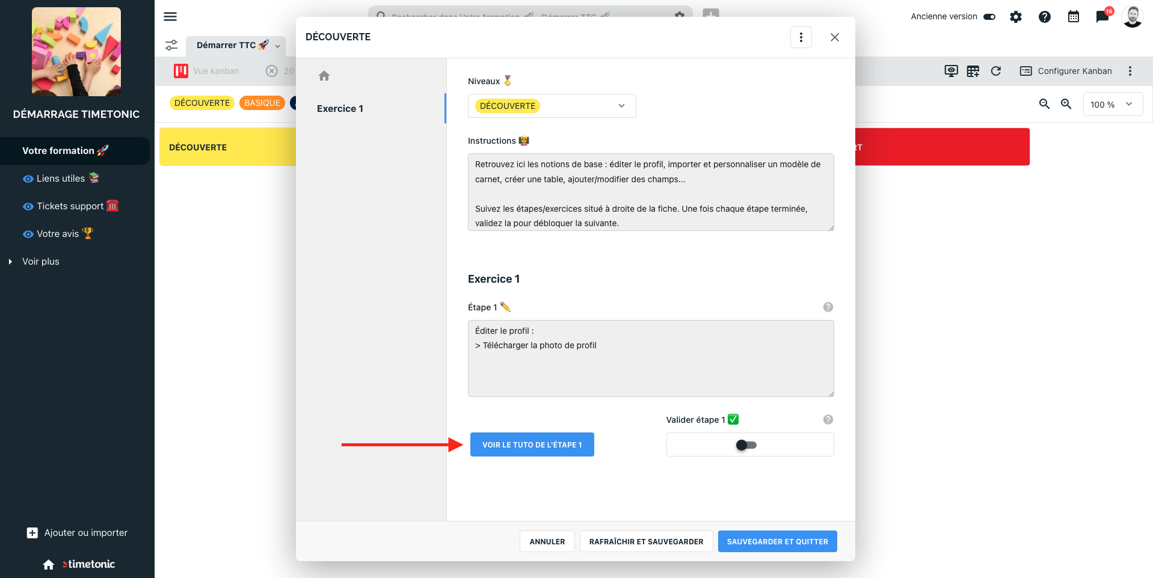Click Sauvegarder et quitter button
The height and width of the screenshot is (578, 1153).
point(778,541)
